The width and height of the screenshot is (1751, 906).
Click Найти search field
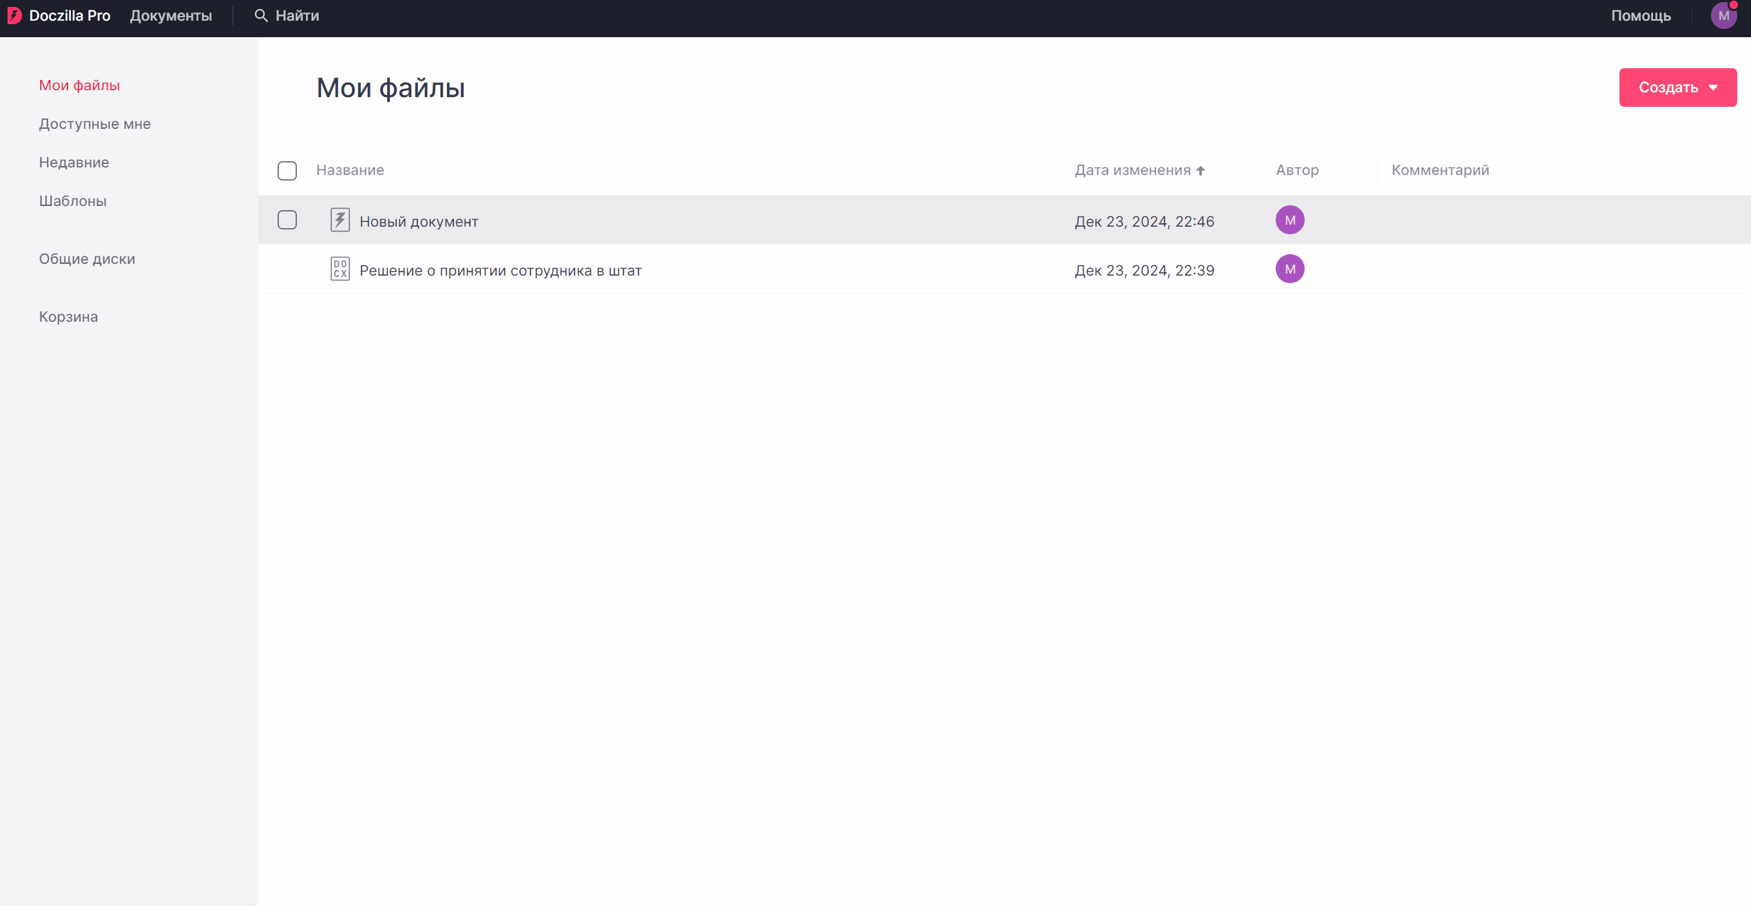point(297,16)
